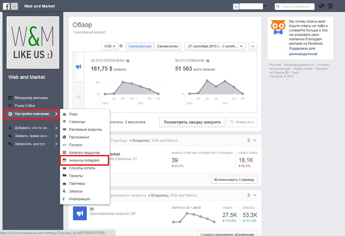Screen dimensions: 345x236
Task: Click the Посмотреть сводку аккаунта button
Action: click(x=192, y=122)
